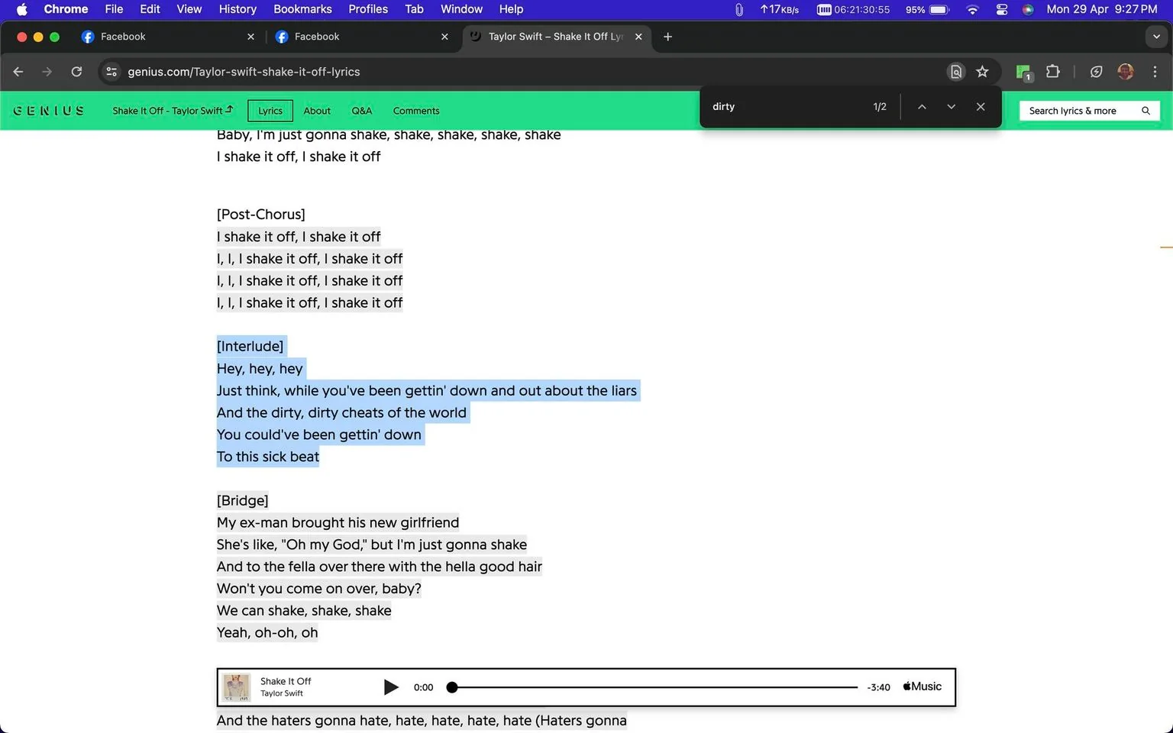
Task: Click lyric "My ex-man brought his new girlfriend"
Action: pos(338,522)
